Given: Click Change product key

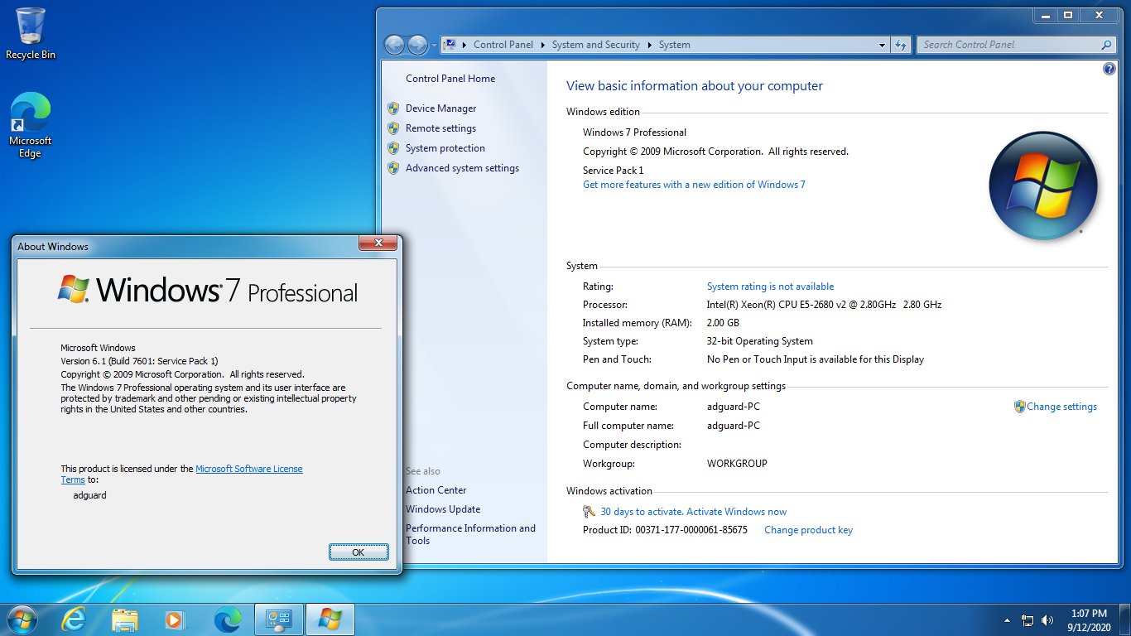Looking at the screenshot, I should tap(808, 530).
